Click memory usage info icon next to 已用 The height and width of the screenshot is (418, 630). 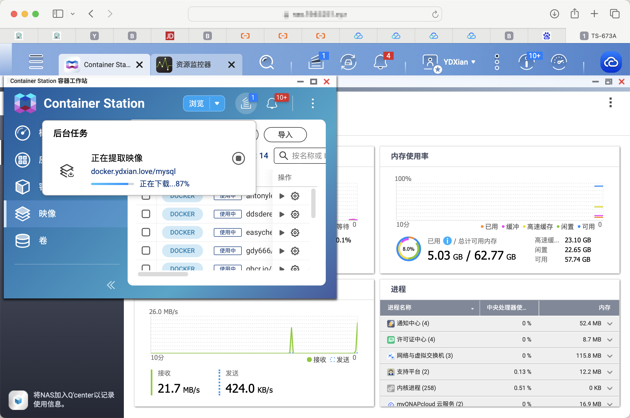click(447, 241)
